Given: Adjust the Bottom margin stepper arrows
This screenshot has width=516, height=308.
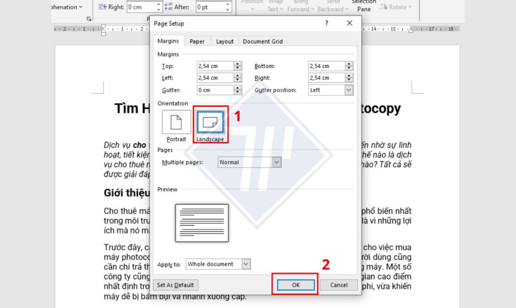Looking at the screenshot, I should pyautogui.click(x=349, y=66).
